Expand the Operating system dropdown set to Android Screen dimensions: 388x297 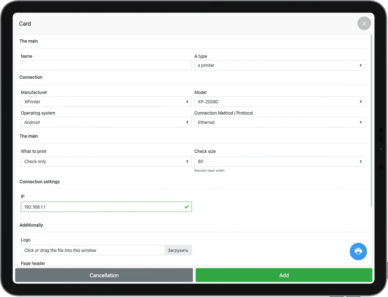tap(106, 122)
